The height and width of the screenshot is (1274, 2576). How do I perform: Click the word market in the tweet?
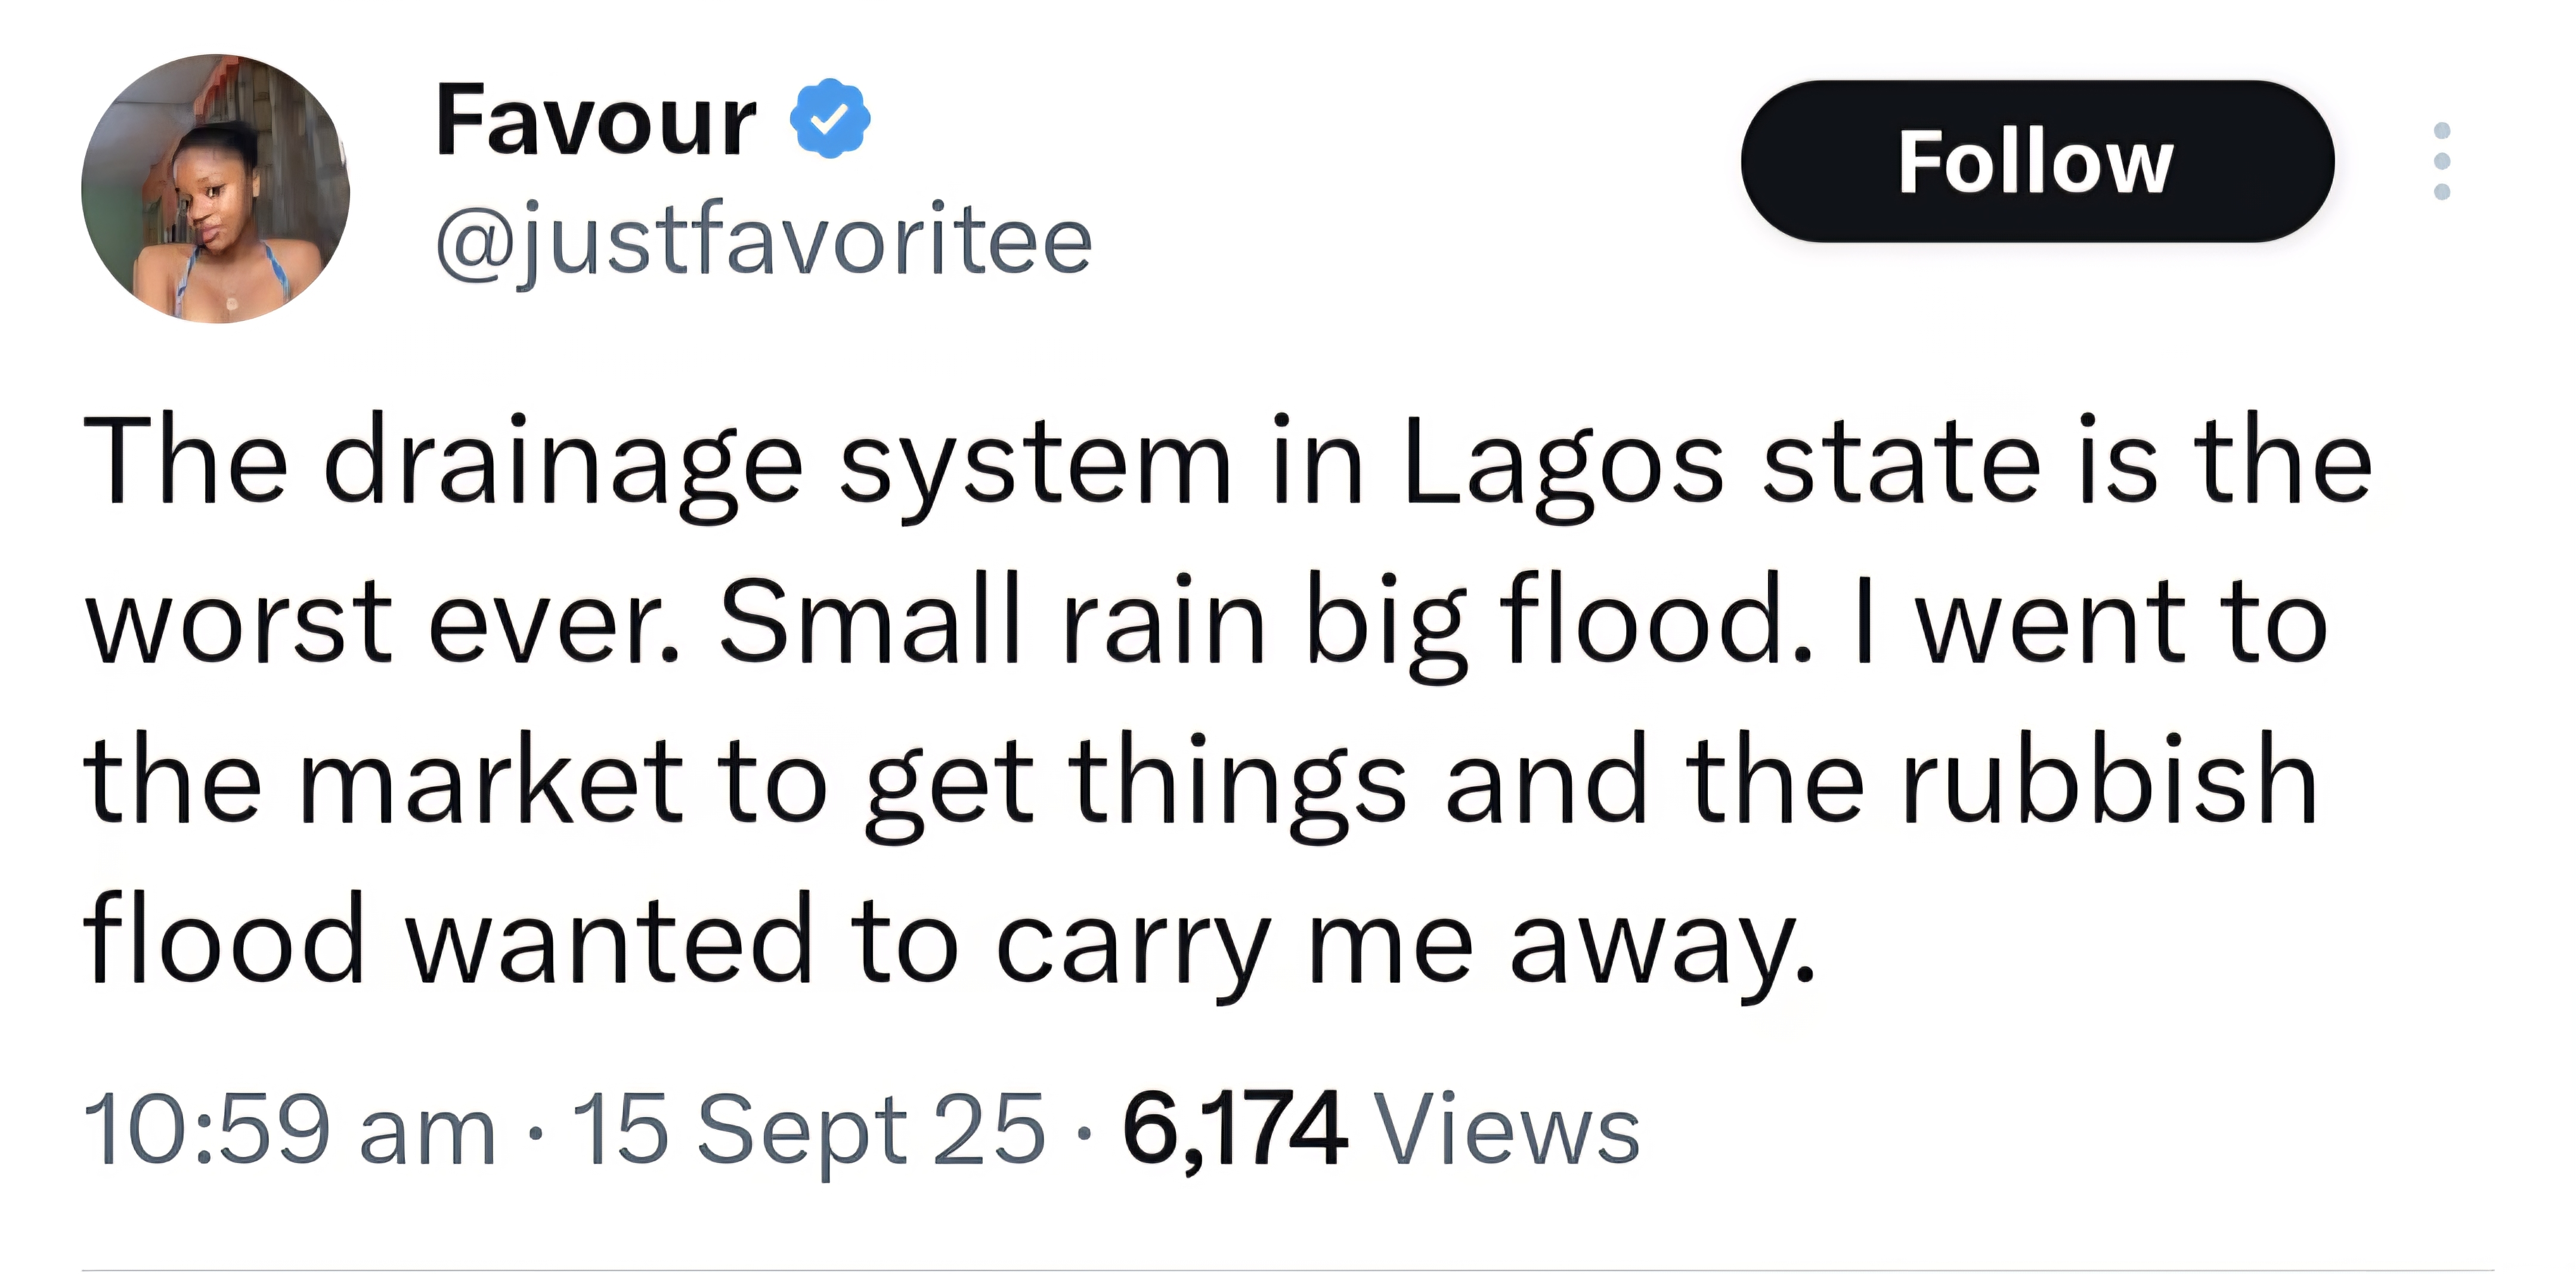click(492, 781)
